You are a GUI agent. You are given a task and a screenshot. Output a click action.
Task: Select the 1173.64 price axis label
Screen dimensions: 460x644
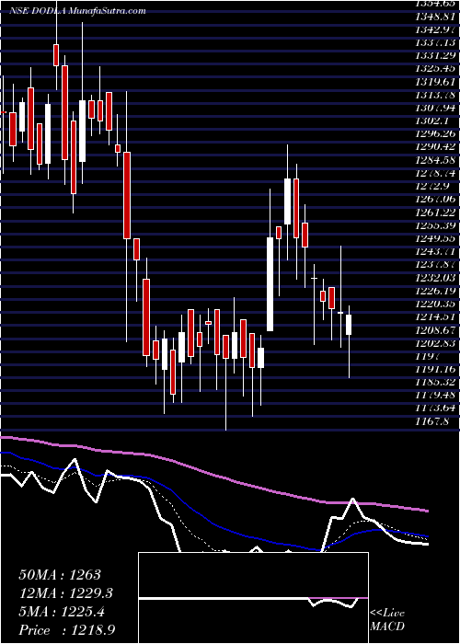click(436, 408)
